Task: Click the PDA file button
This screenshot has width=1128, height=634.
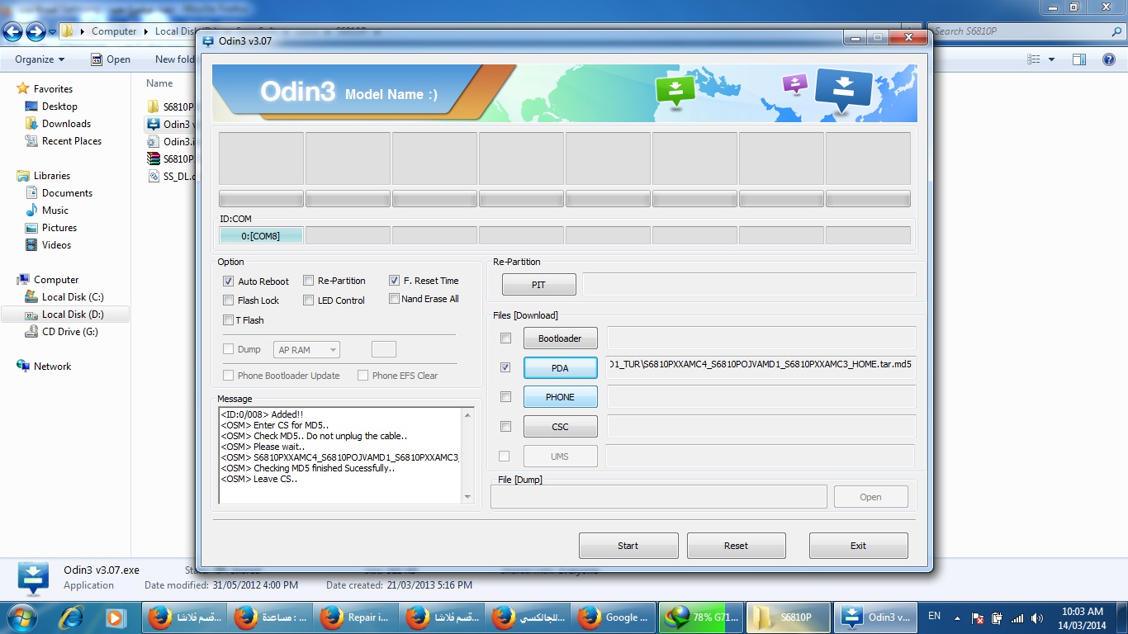Action: [x=560, y=368]
